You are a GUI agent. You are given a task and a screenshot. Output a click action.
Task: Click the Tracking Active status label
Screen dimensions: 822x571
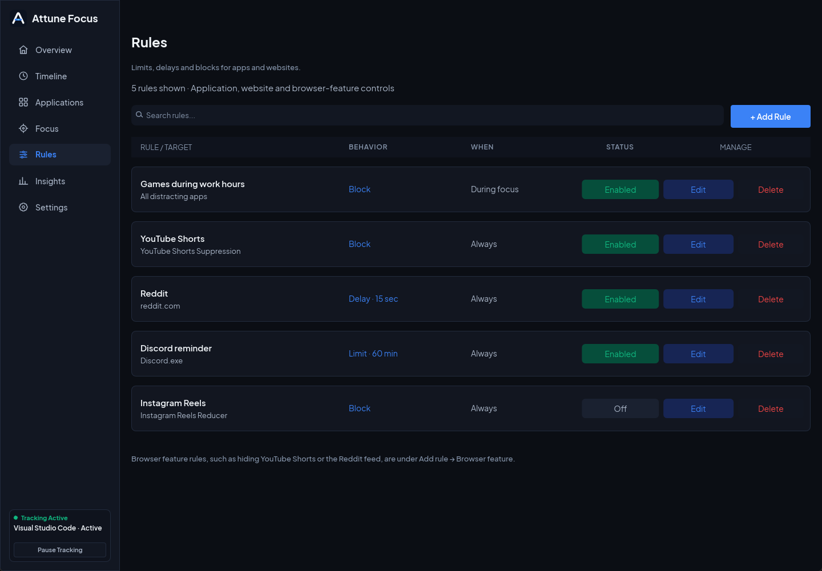[x=44, y=518]
